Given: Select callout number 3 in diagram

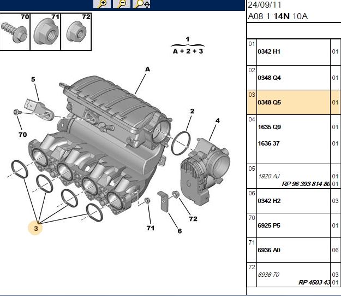Looking at the screenshot, I should point(35,228).
